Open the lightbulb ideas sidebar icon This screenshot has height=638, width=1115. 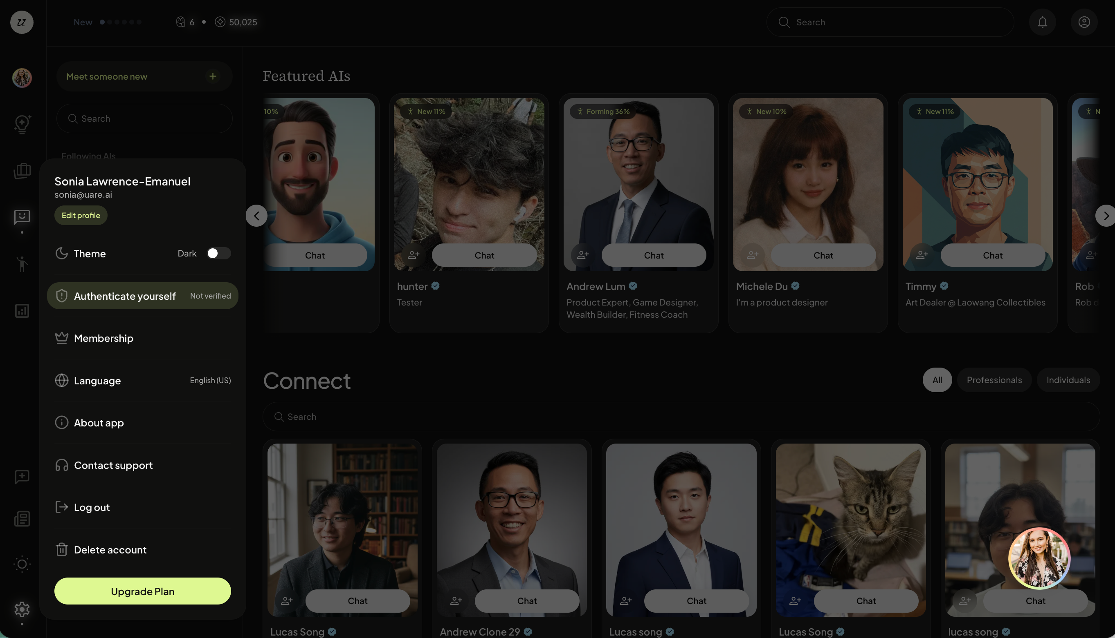point(22,124)
